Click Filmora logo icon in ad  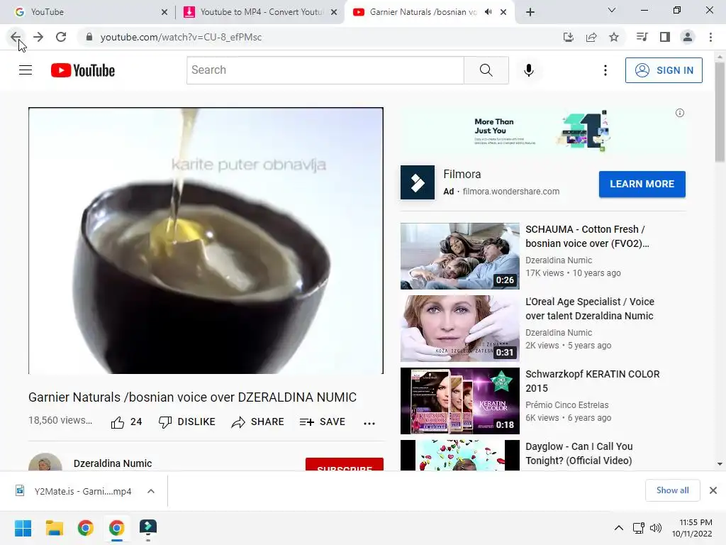click(417, 182)
